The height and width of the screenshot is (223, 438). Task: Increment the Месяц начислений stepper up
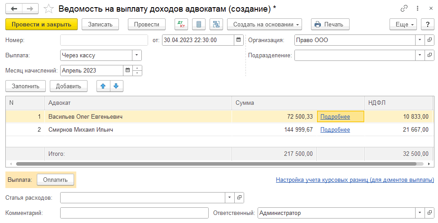click(x=138, y=68)
